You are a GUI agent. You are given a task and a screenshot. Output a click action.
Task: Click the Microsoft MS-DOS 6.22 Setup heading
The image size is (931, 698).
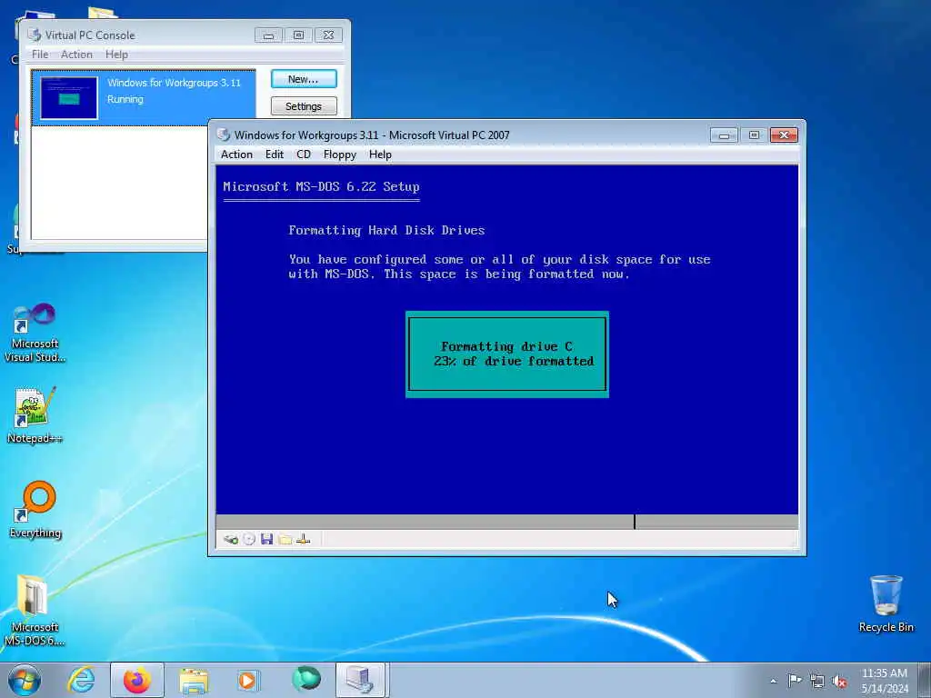click(321, 186)
